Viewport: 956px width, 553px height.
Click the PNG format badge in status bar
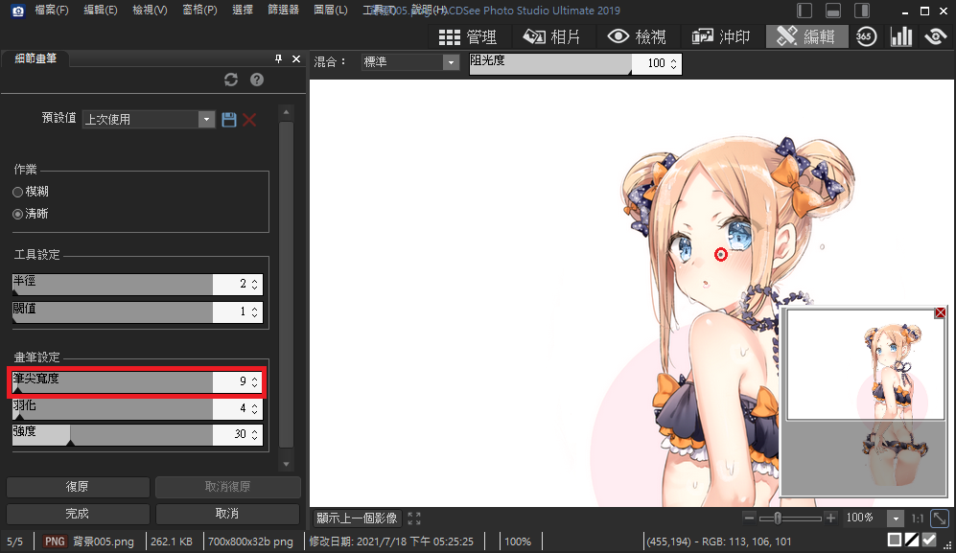click(x=55, y=541)
